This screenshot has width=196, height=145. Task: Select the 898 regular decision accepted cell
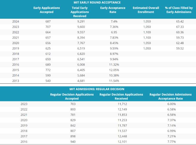73,136
